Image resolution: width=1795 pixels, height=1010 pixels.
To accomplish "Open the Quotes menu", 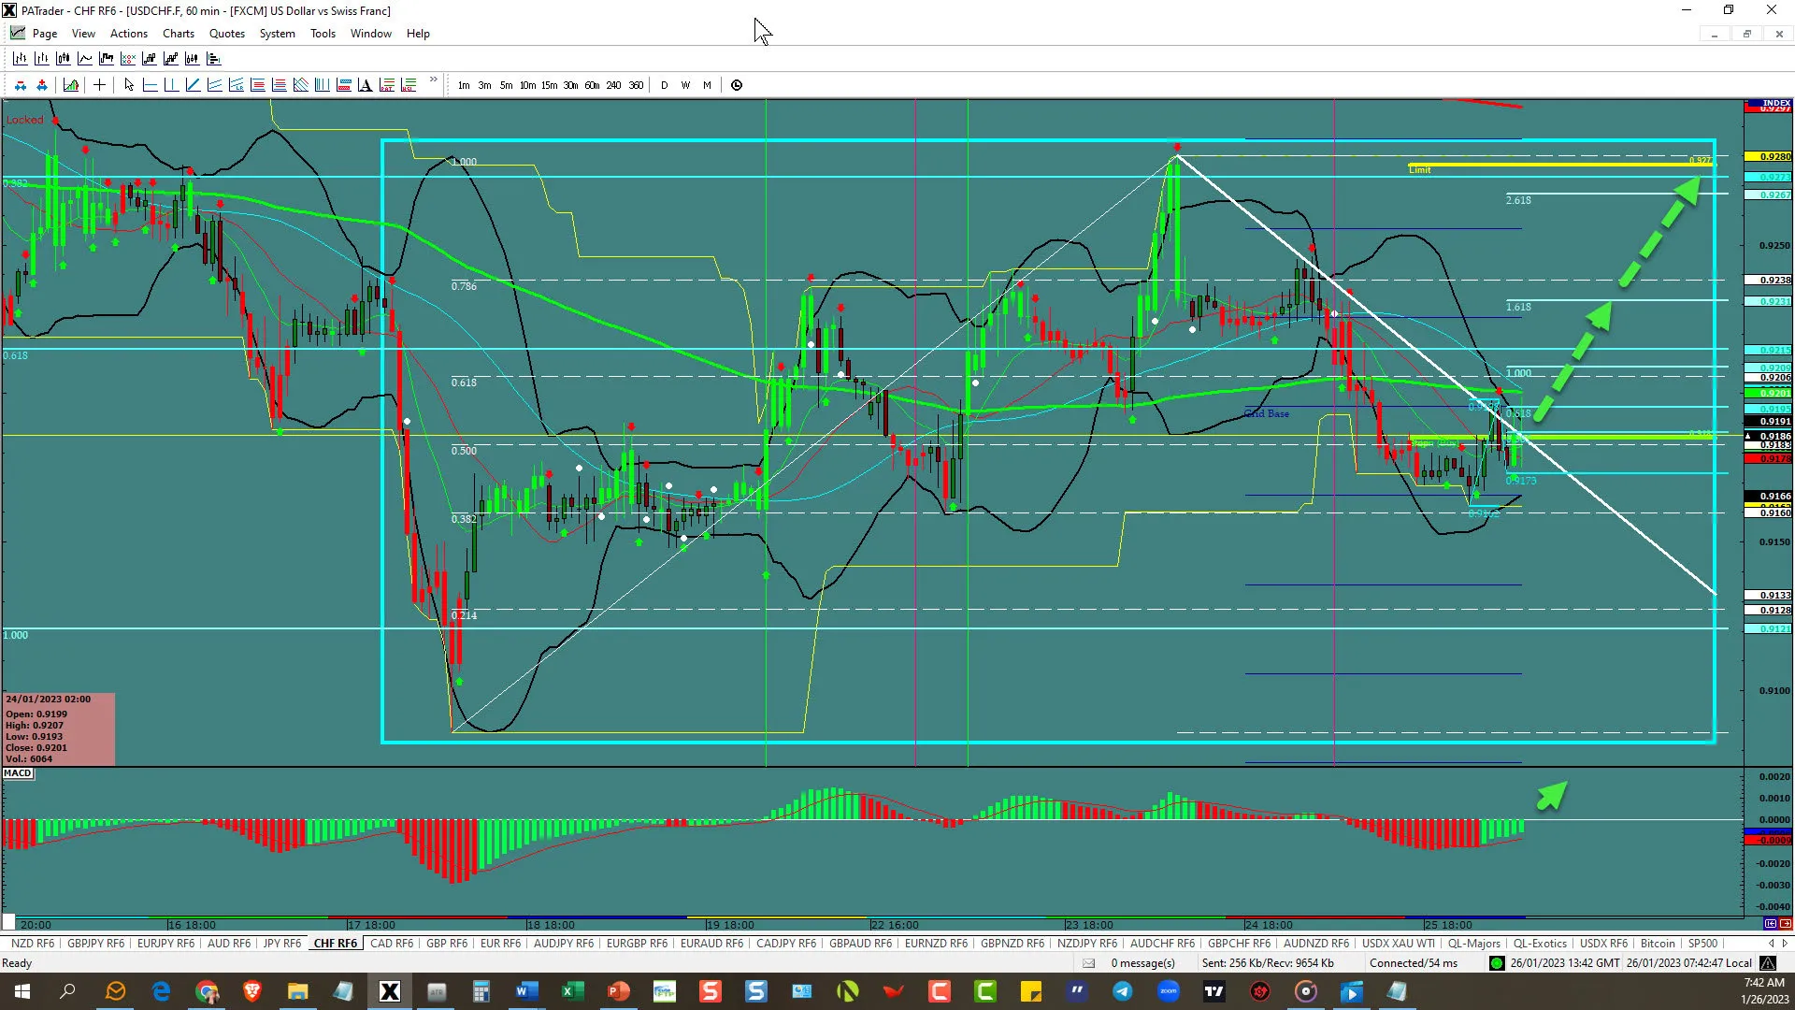I will pyautogui.click(x=227, y=34).
